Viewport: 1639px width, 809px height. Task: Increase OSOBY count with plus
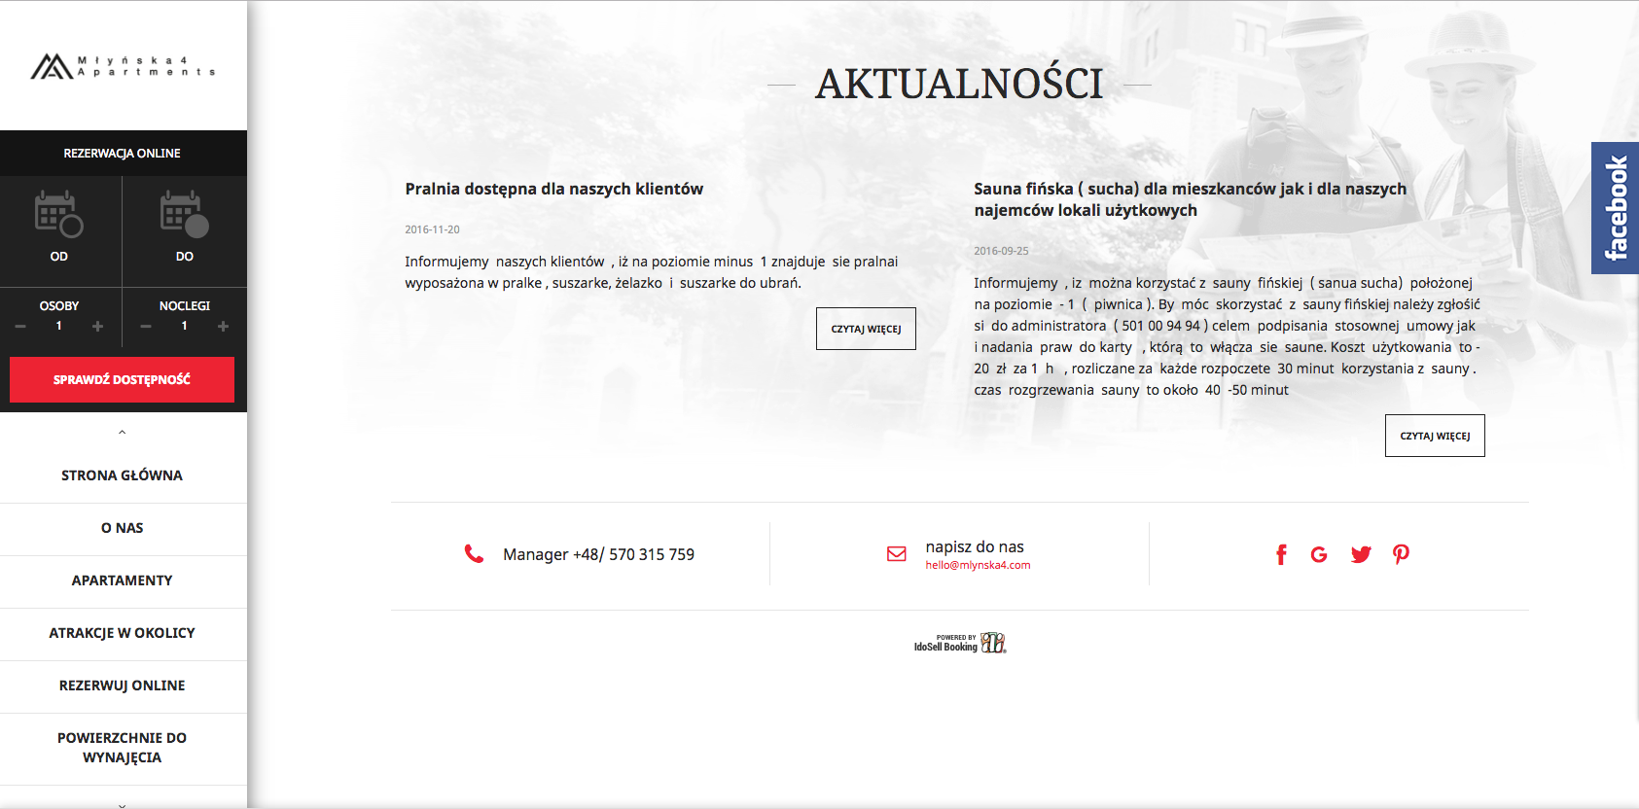tap(97, 327)
